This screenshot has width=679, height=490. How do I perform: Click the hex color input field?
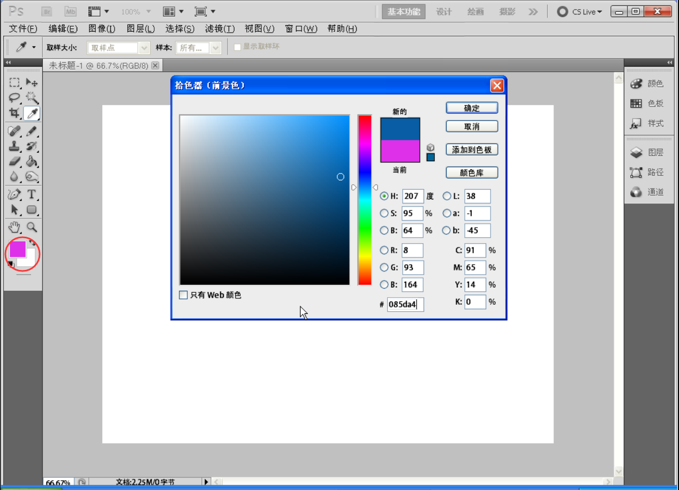(405, 305)
